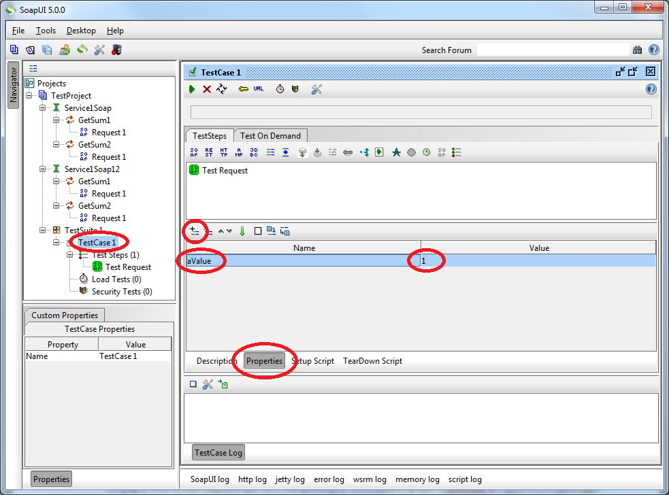Open the File menu
Screen dimensions: 669x495
(18, 31)
